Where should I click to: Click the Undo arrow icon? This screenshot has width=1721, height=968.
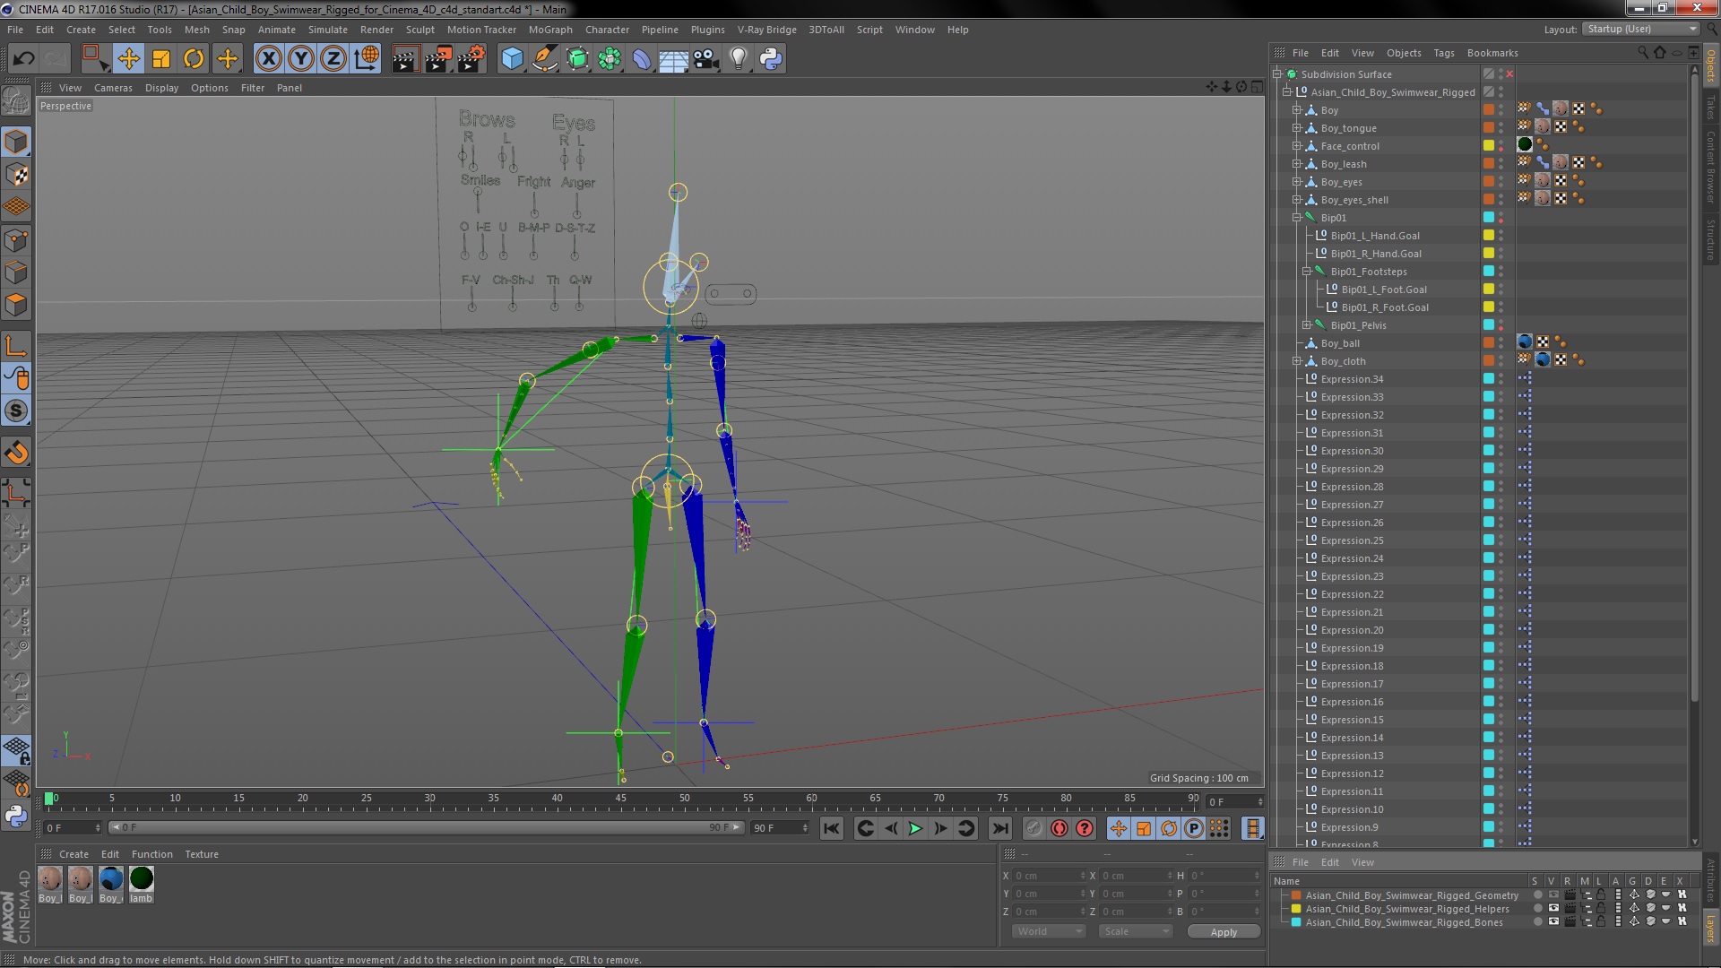[23, 59]
